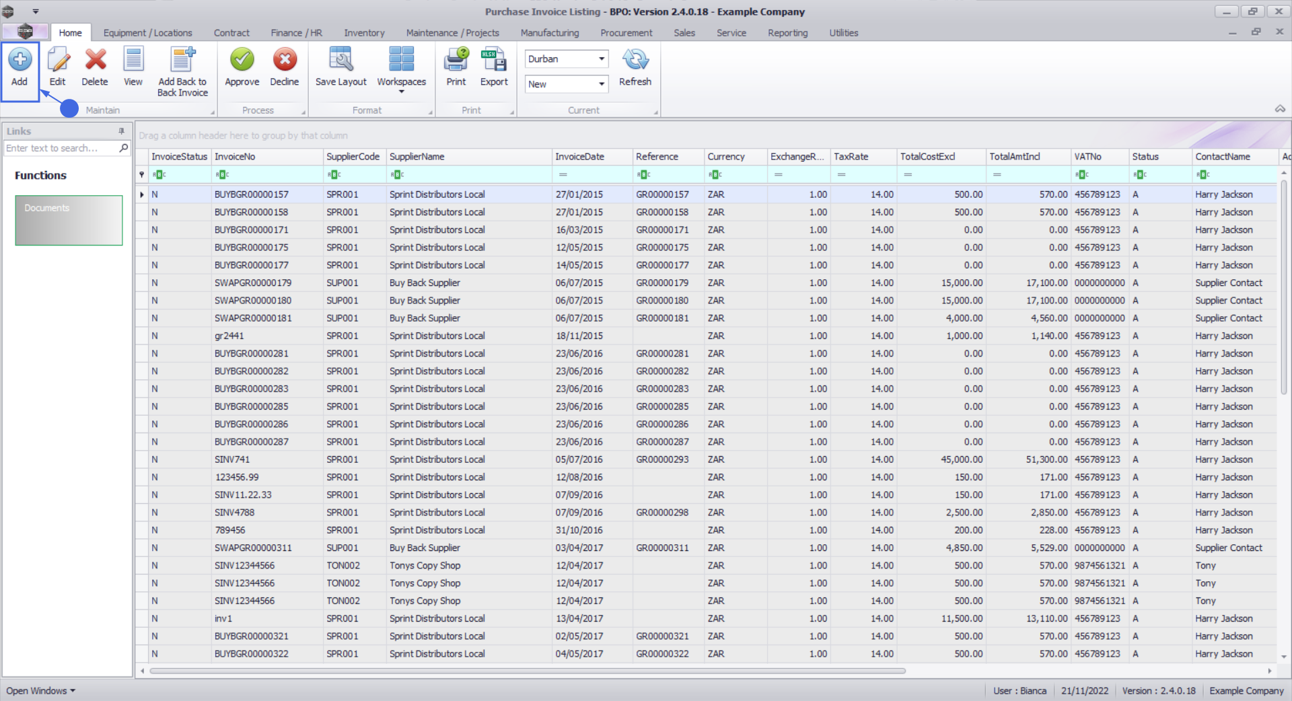Screen dimensions: 1292x701
Task: Open the Procurement ribbon tab
Action: click(626, 33)
